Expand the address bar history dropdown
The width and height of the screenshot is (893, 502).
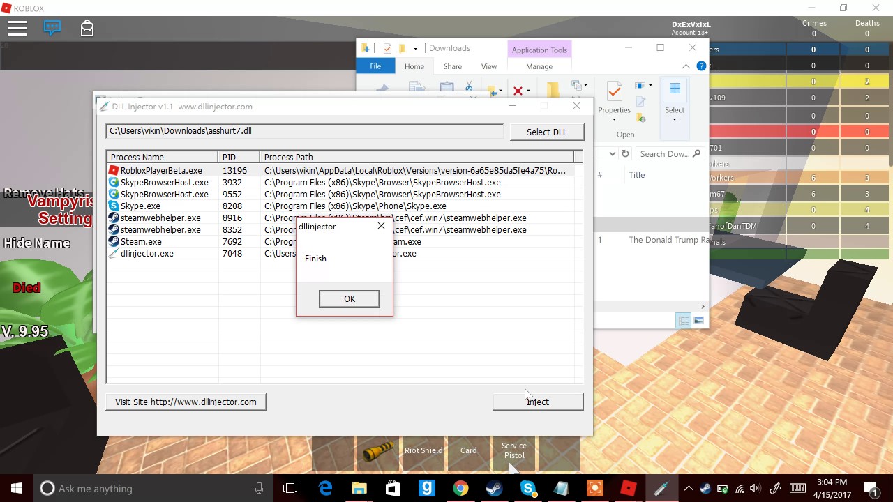pos(612,153)
